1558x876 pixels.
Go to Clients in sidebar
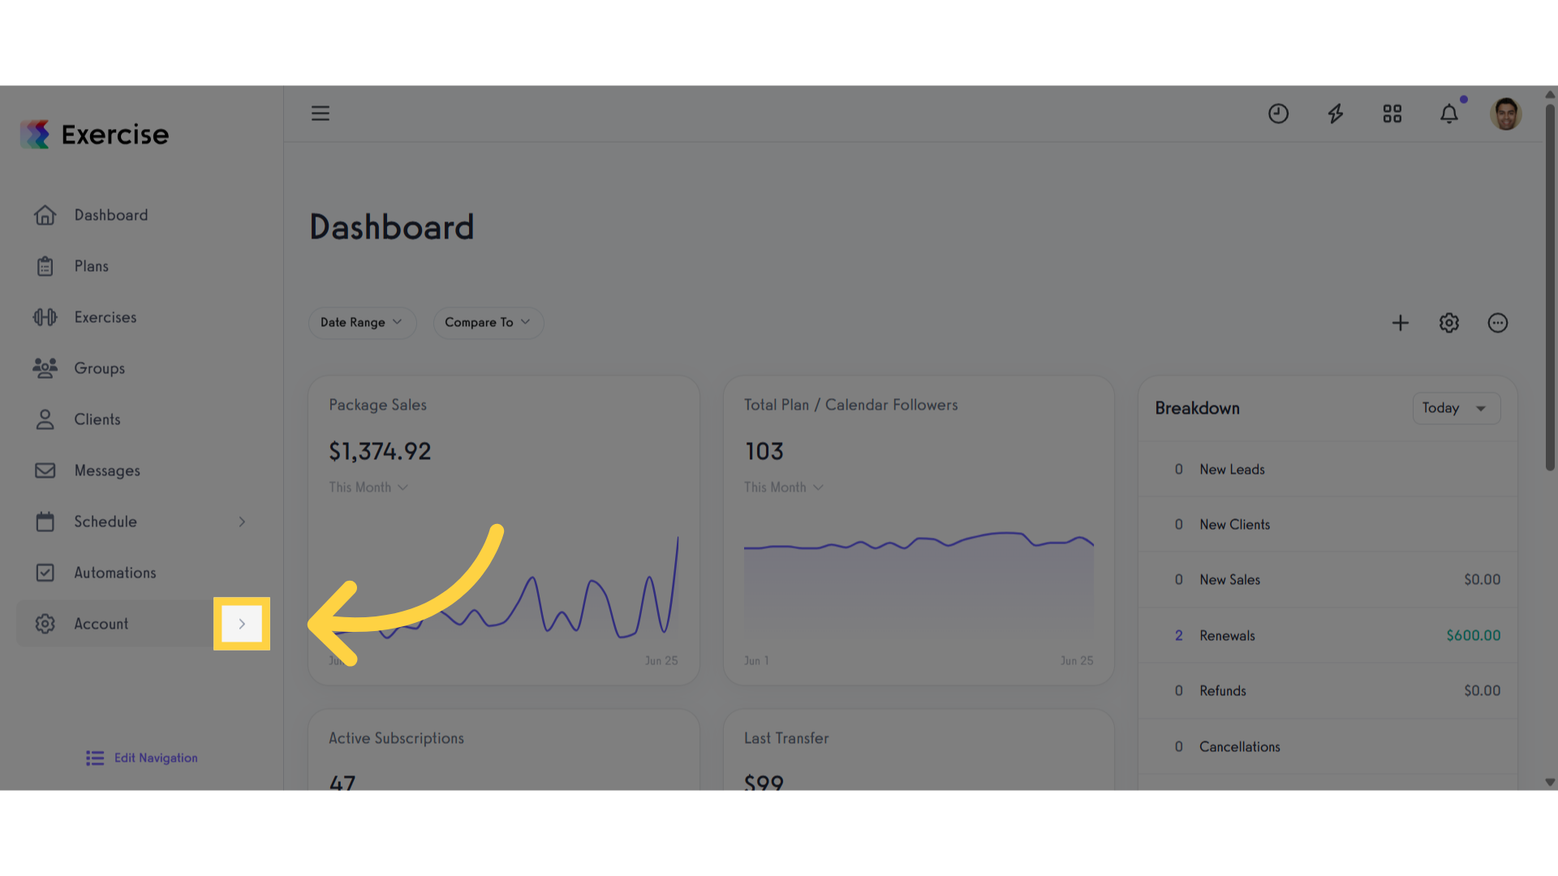[97, 419]
